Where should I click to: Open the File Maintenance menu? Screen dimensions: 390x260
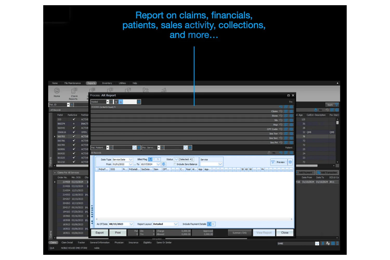click(x=73, y=83)
